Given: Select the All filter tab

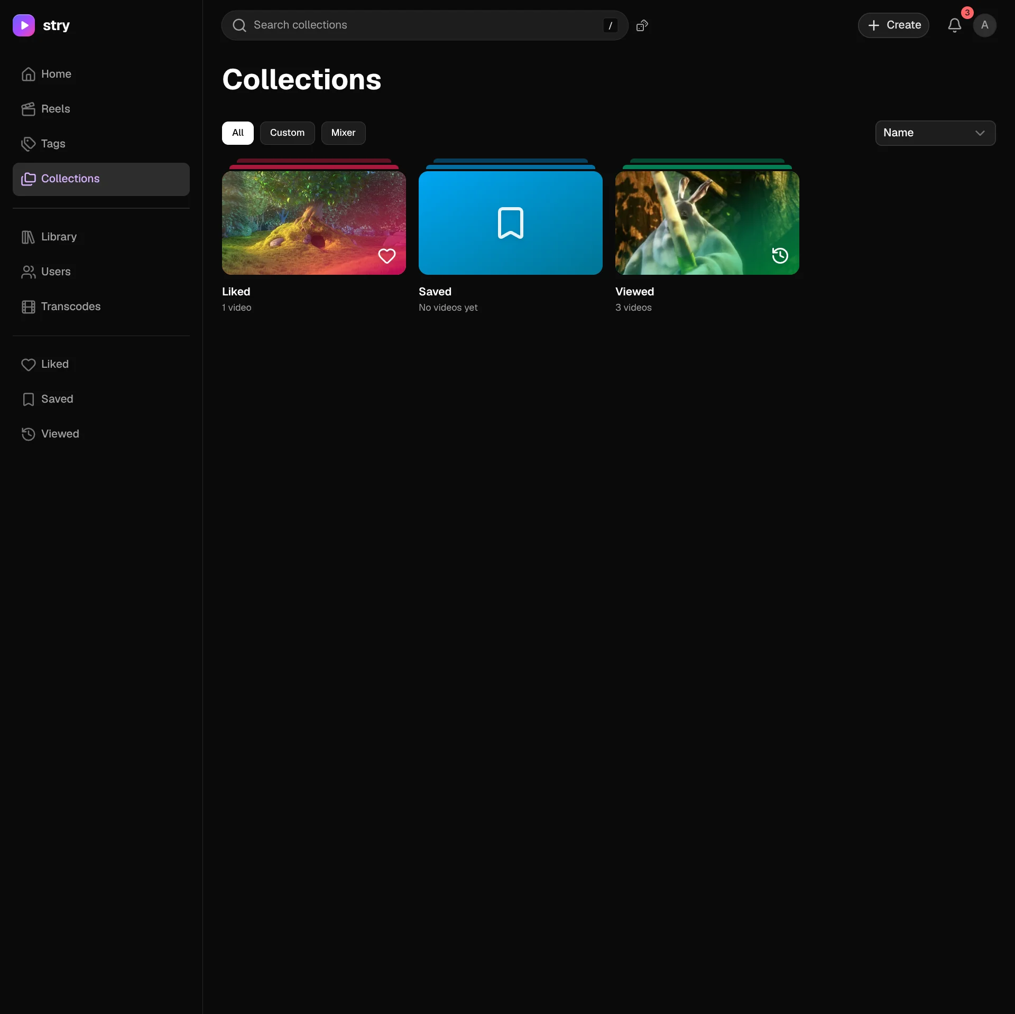Looking at the screenshot, I should coord(238,133).
